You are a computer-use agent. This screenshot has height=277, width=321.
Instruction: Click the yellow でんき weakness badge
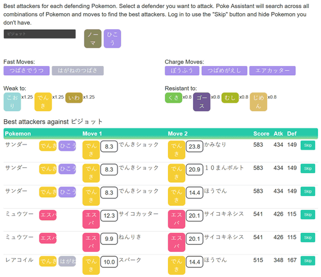click(x=43, y=102)
